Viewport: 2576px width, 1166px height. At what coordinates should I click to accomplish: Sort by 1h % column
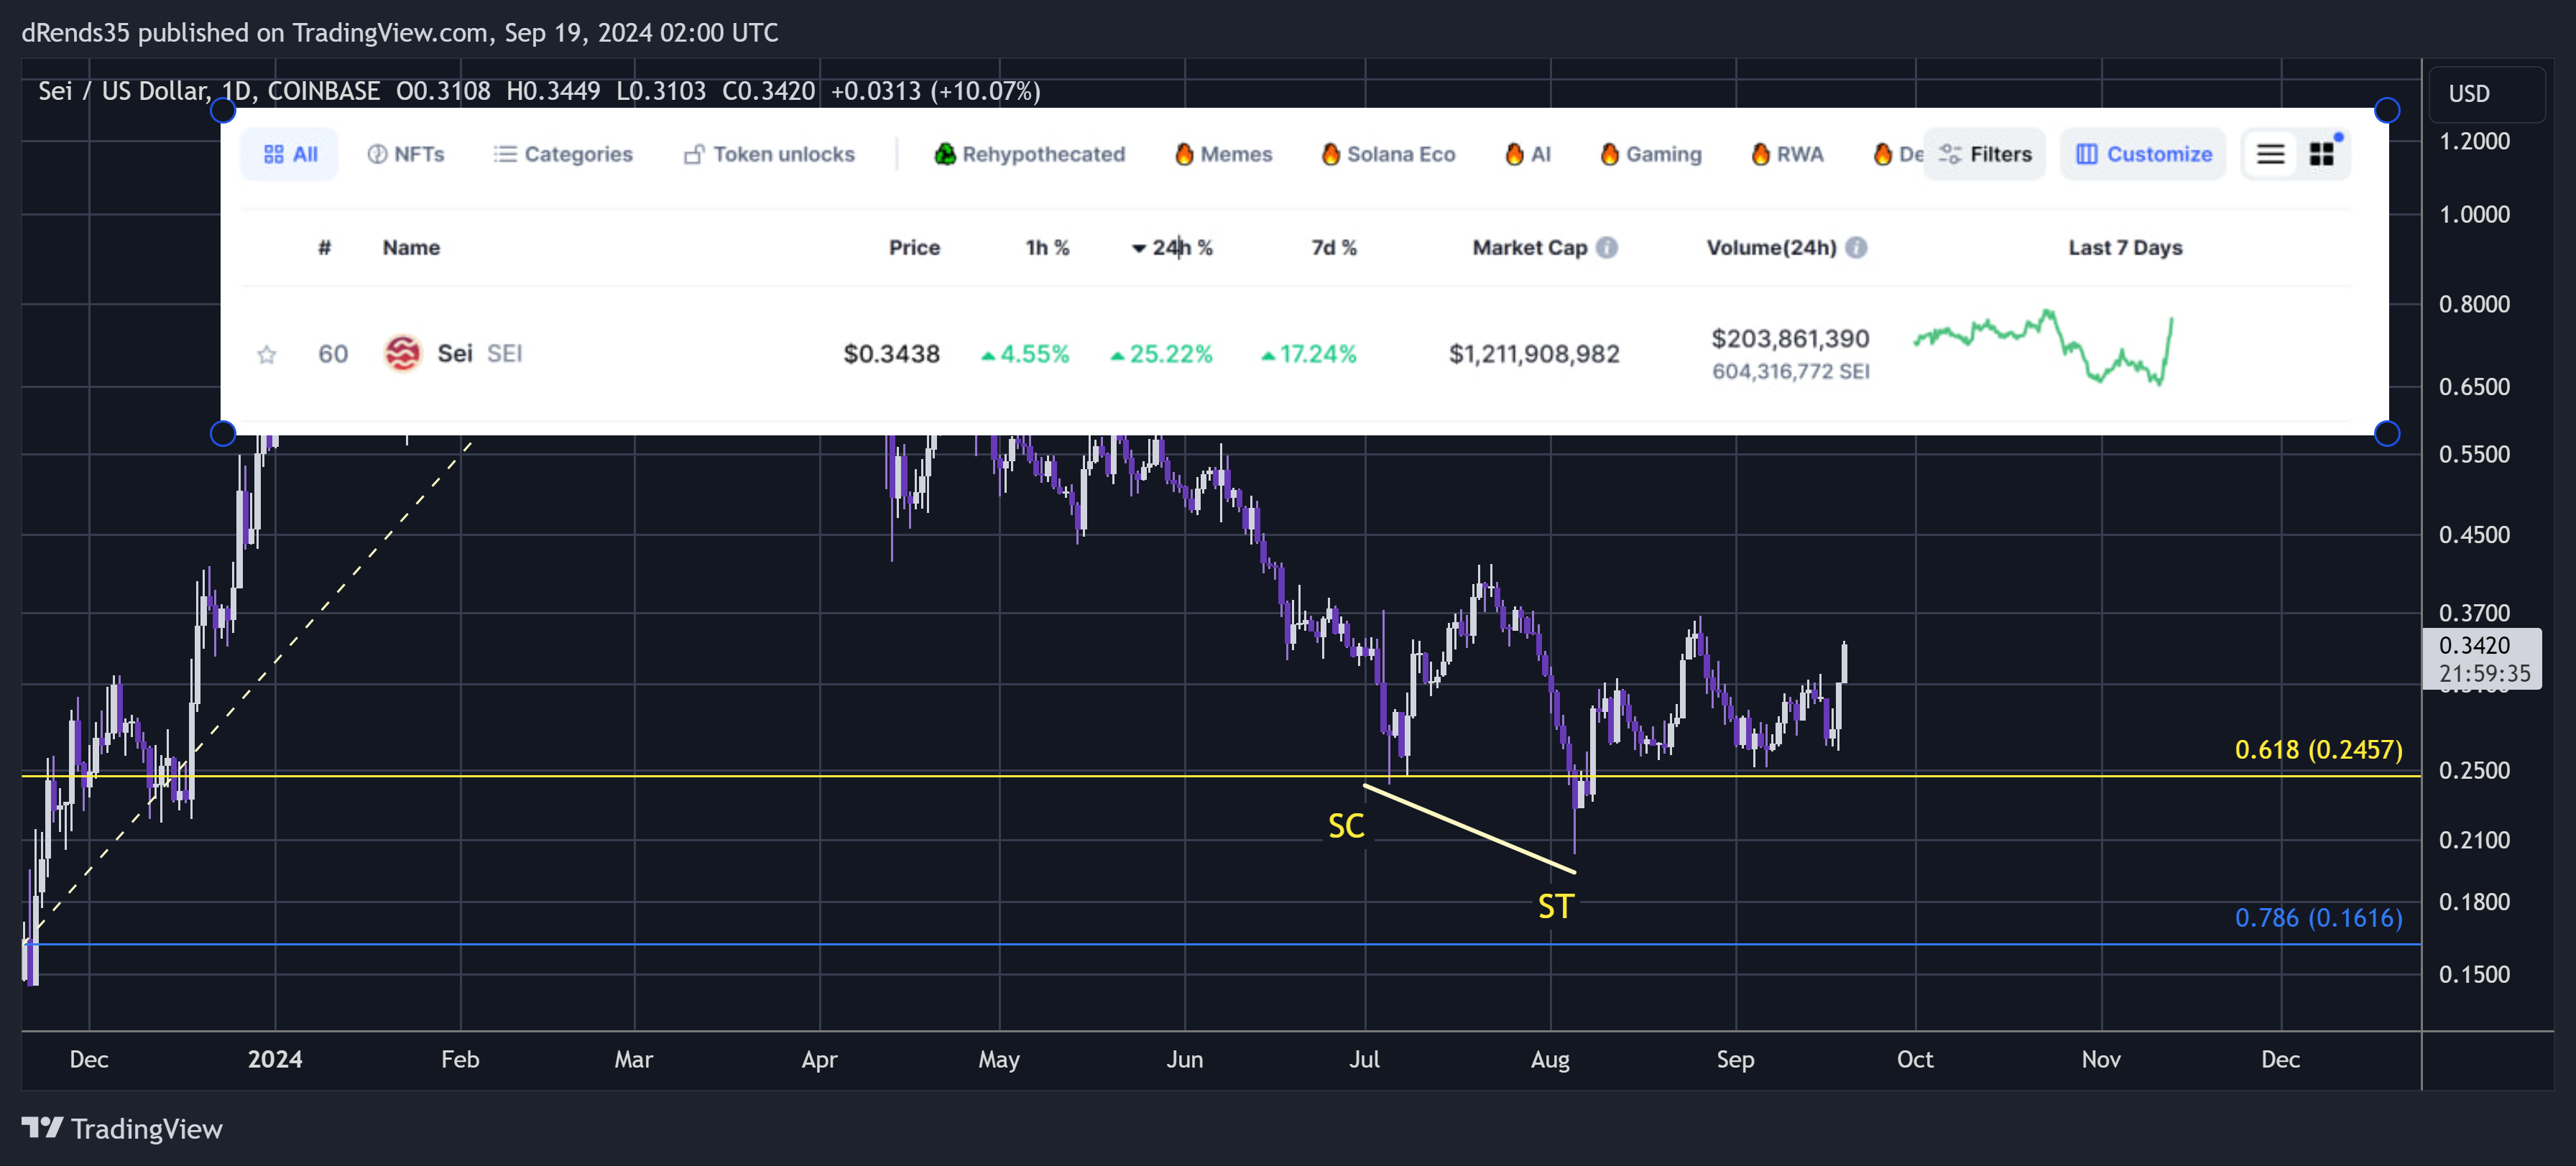[1047, 247]
